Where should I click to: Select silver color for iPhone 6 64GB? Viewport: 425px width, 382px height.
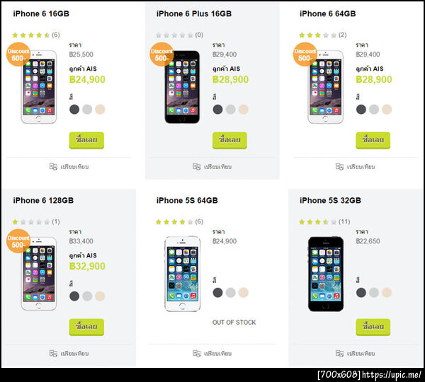tap(374, 110)
